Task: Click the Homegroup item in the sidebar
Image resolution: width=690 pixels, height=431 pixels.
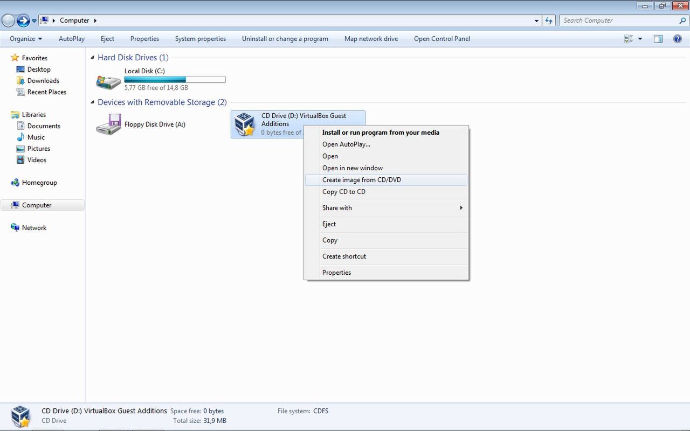Action: click(39, 182)
